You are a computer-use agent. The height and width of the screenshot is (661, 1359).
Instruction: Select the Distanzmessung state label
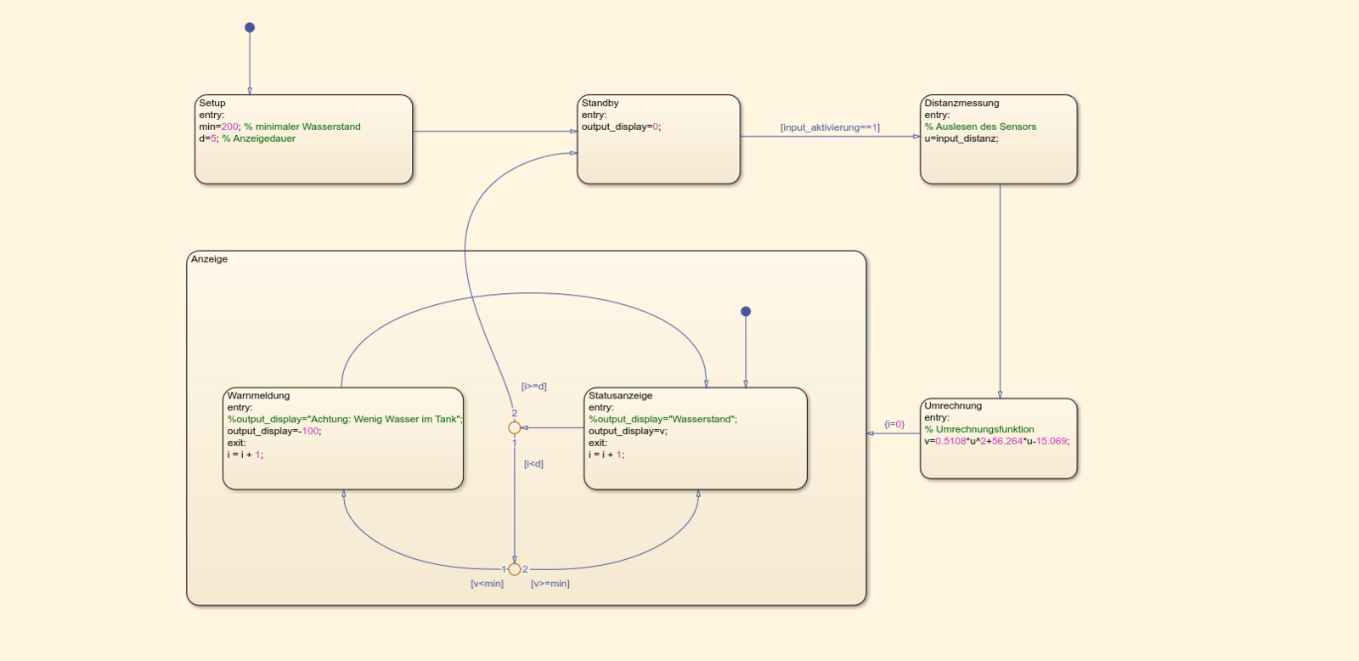click(x=961, y=103)
